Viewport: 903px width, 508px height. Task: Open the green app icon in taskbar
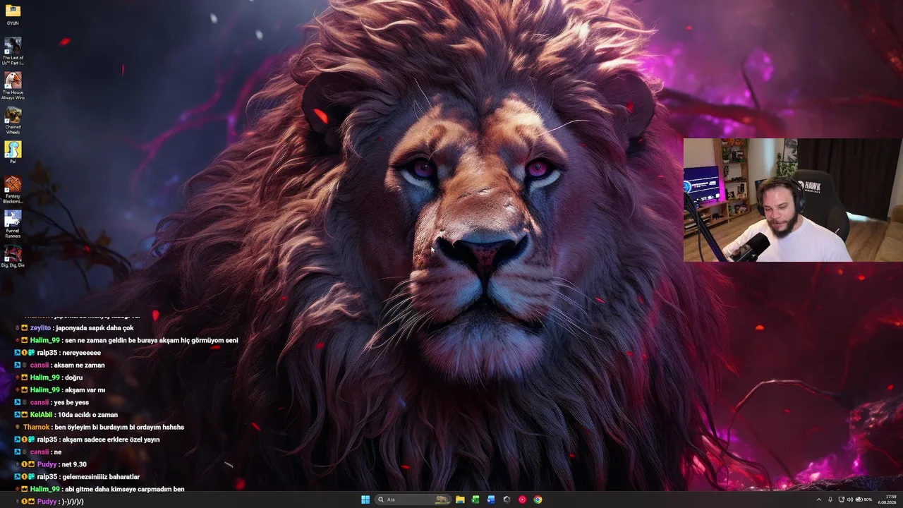[x=475, y=500]
